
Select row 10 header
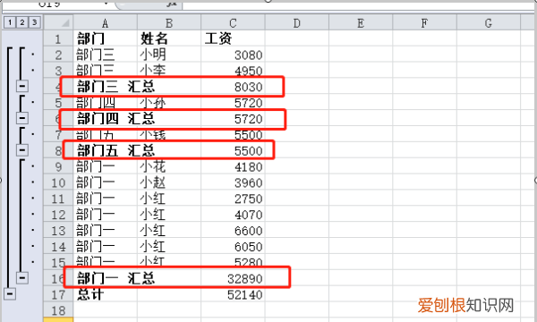58,182
